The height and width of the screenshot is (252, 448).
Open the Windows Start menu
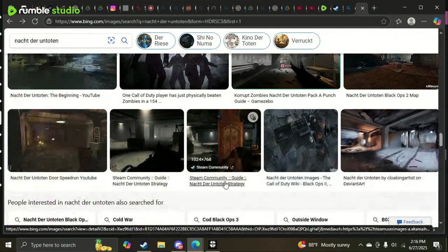(x=8, y=245)
